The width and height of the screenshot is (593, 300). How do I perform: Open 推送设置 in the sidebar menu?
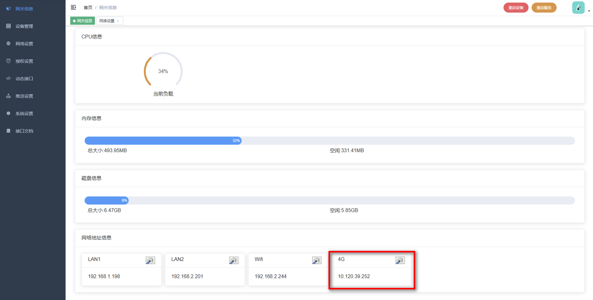(24, 96)
